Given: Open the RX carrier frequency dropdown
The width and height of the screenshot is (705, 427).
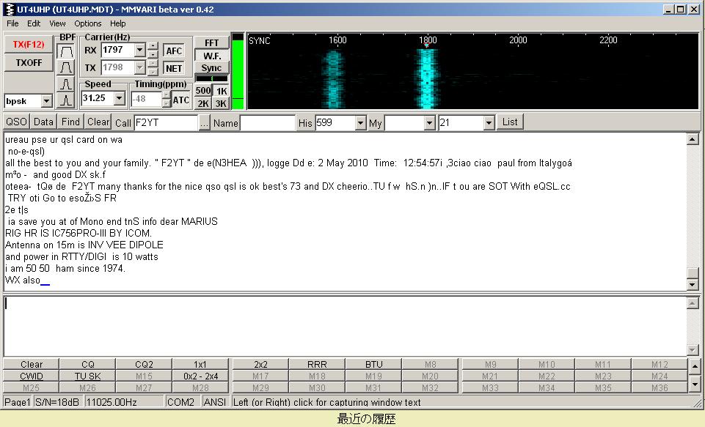Looking at the screenshot, I should click(139, 51).
